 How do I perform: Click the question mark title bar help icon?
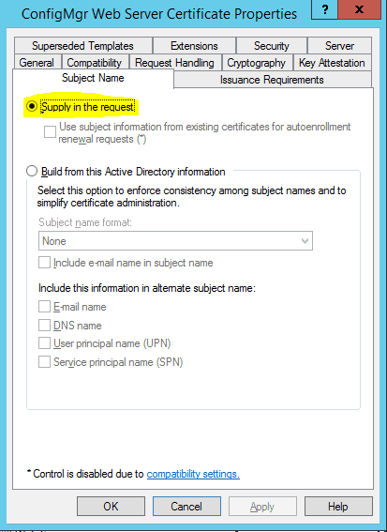(x=324, y=9)
